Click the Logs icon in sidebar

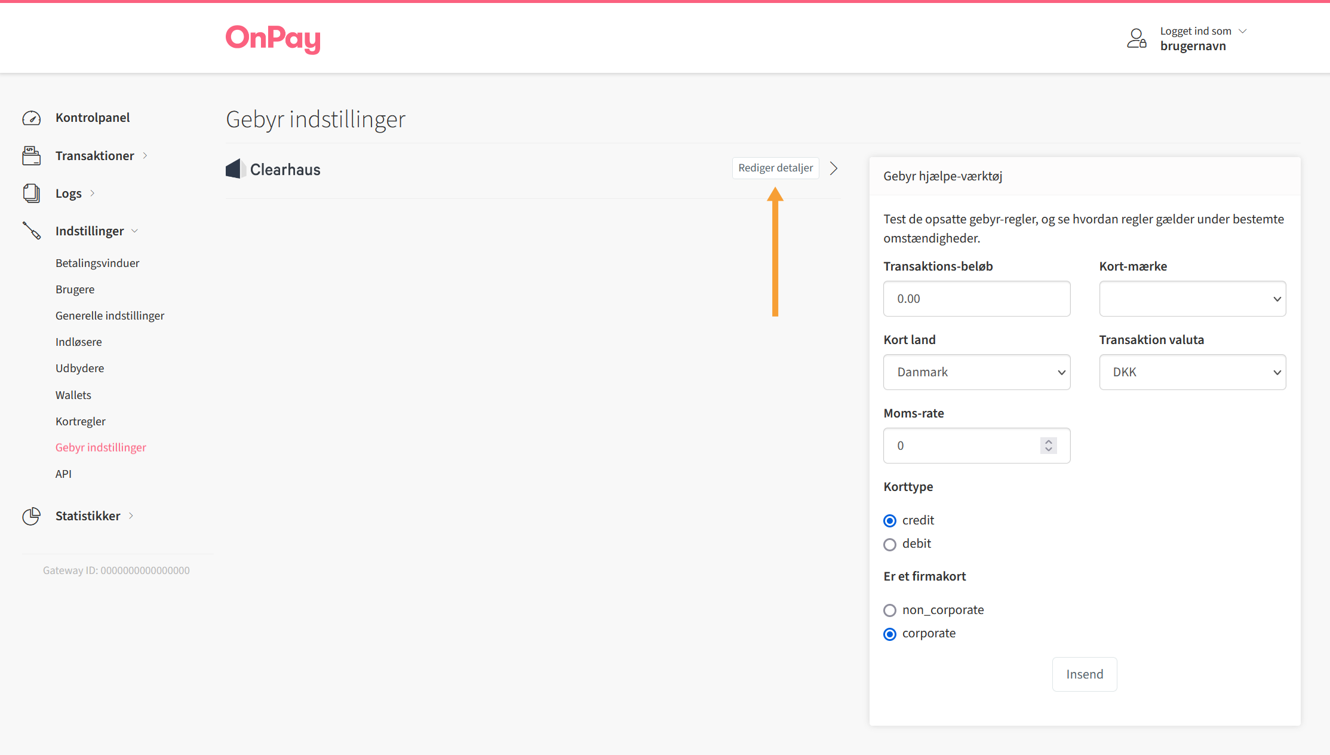(31, 193)
